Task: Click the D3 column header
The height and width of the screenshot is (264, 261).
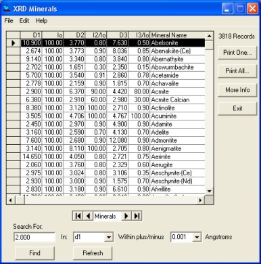Action: pyautogui.click(x=118, y=35)
